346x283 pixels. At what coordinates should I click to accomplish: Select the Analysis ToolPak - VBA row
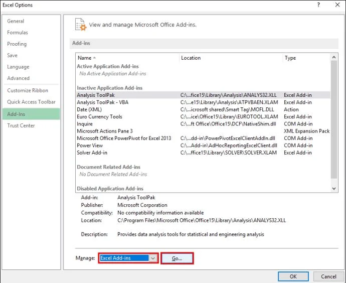[203, 102]
